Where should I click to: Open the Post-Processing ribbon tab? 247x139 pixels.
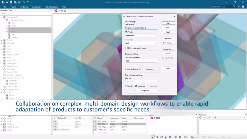(51, 7)
